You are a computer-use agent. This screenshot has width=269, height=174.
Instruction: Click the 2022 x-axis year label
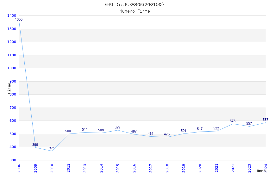pyautogui.click(x=233, y=168)
